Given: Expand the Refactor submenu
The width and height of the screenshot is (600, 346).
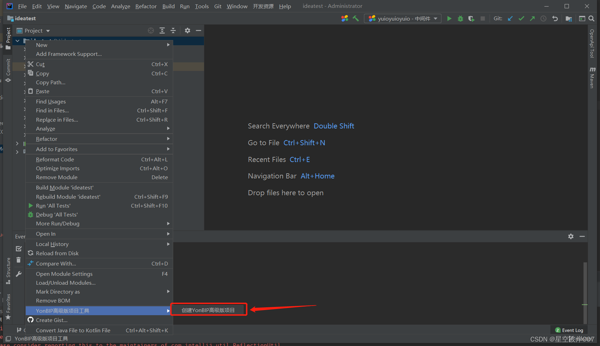Looking at the screenshot, I should tap(99, 139).
